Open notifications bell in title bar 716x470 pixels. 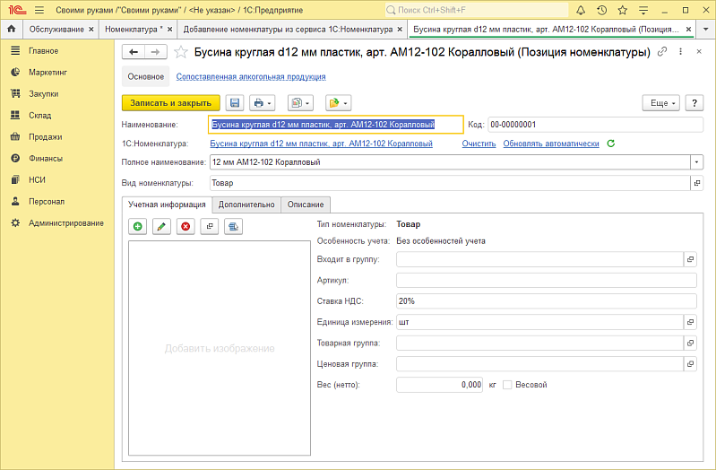coord(582,10)
